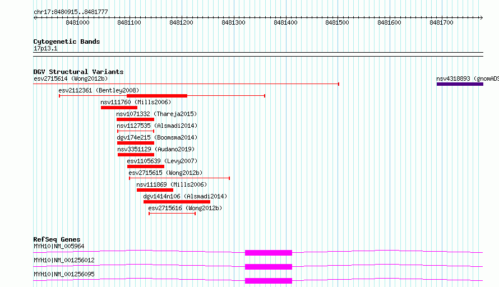
Task: Click the thin line feature of esv2715614
Action: [186, 84]
